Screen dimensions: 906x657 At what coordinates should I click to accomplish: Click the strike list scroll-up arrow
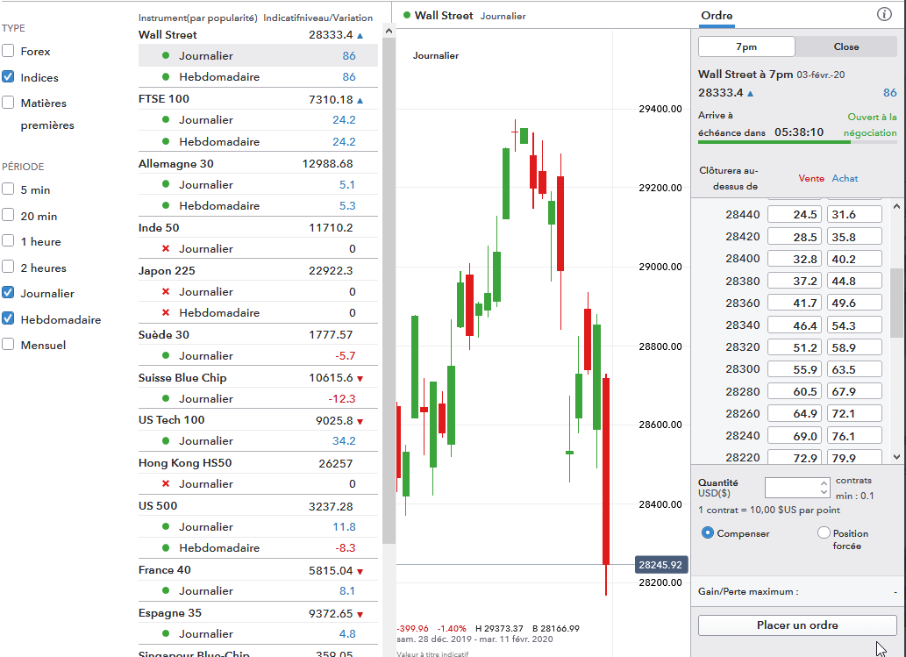[896, 206]
